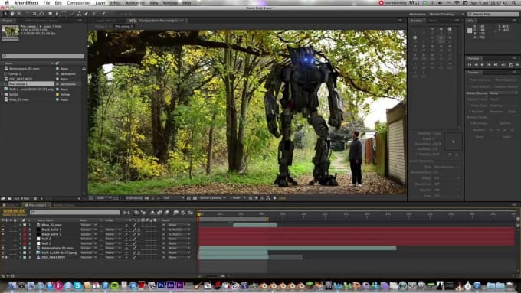Open Motion Source dropdown in Tracker
Image resolution: width=521 pixels, height=293 pixels.
pos(503,93)
